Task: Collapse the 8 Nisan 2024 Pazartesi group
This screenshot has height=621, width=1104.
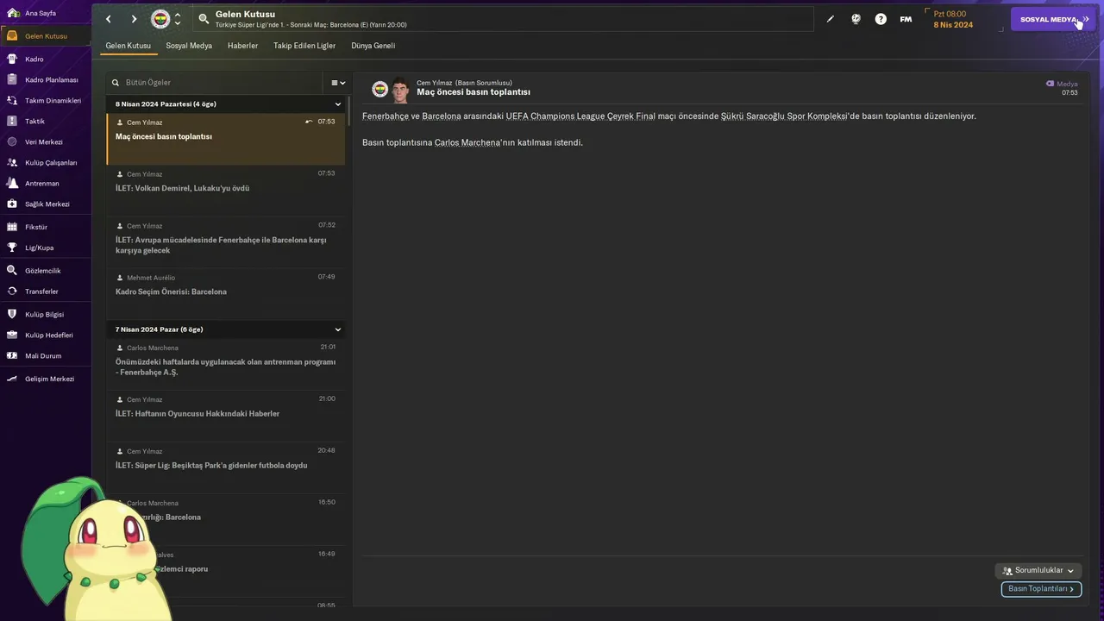Action: tap(338, 104)
